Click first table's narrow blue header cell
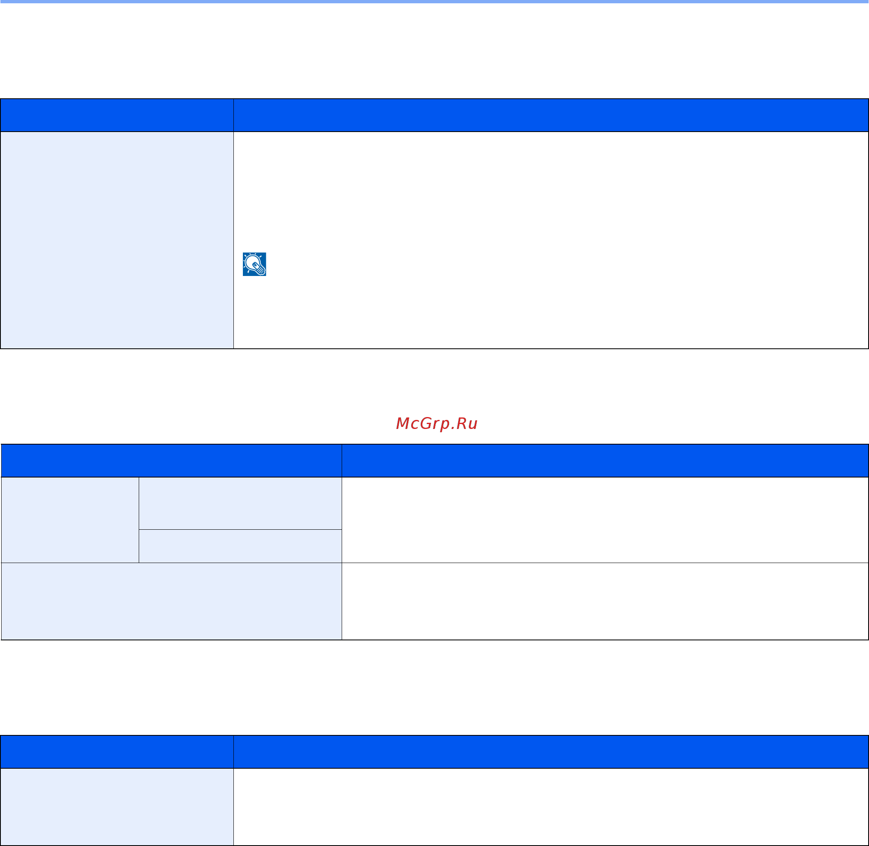 (x=117, y=115)
